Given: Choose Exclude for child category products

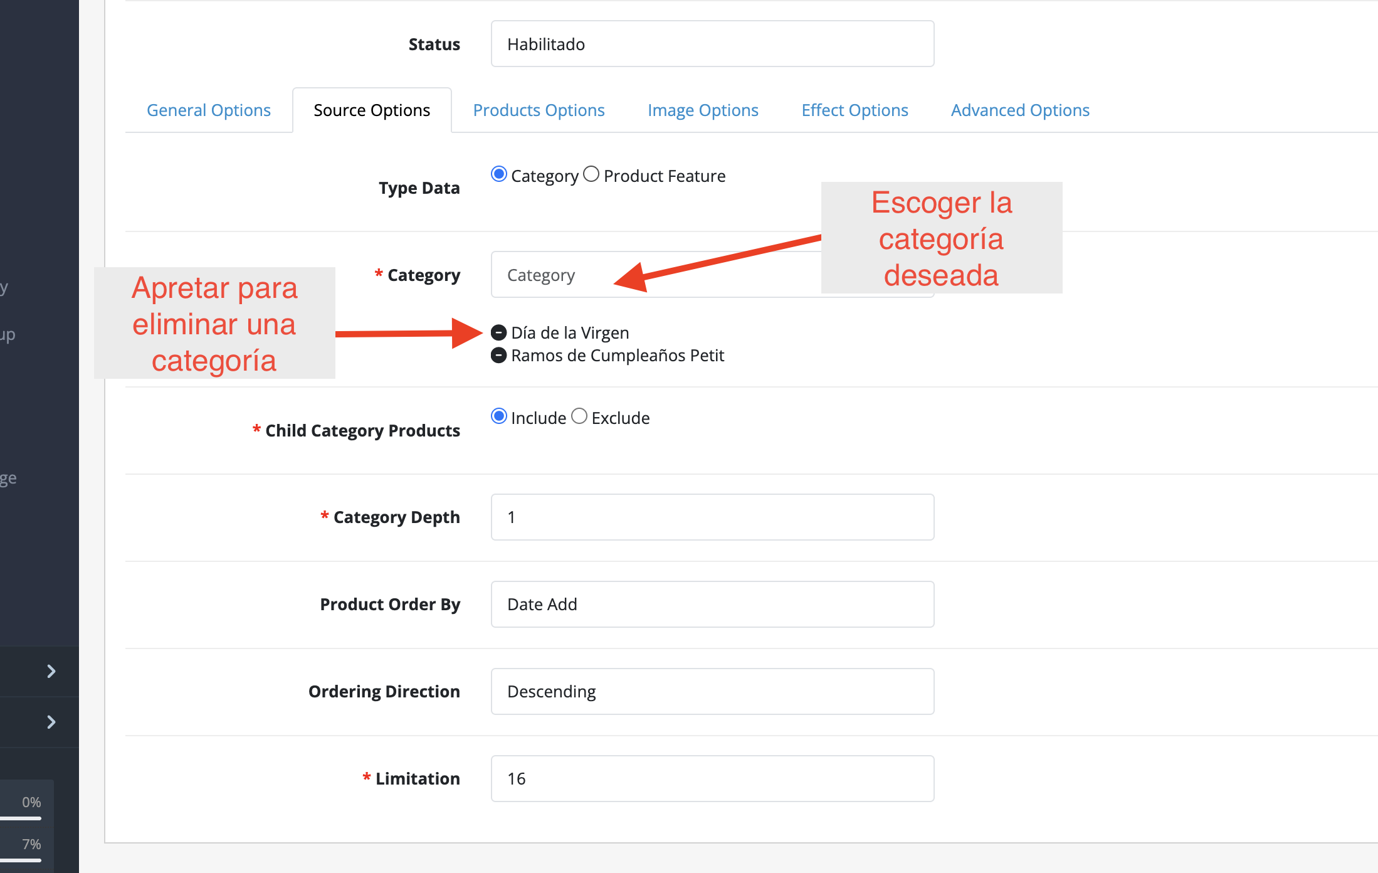Looking at the screenshot, I should click(579, 416).
